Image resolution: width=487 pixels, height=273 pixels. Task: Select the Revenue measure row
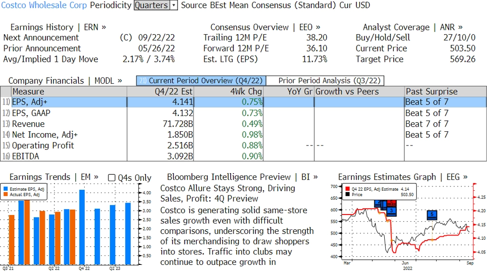click(243, 124)
